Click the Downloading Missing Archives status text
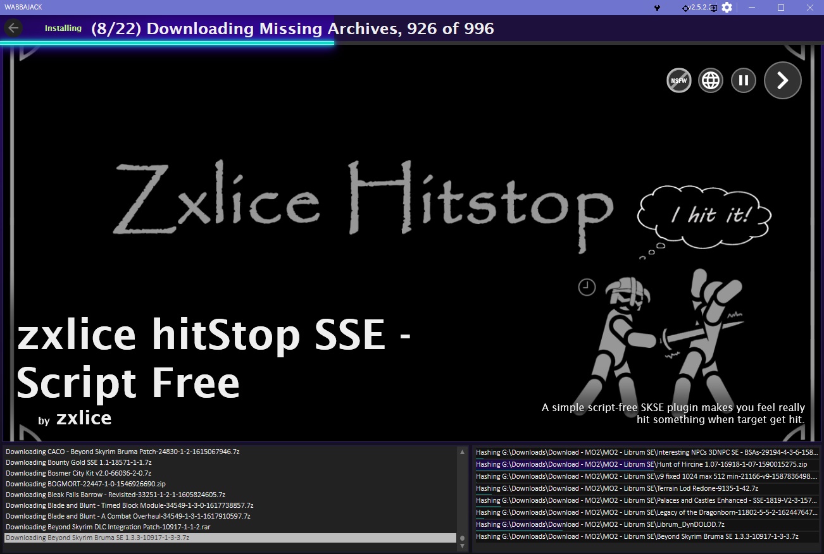824x554 pixels. point(292,28)
